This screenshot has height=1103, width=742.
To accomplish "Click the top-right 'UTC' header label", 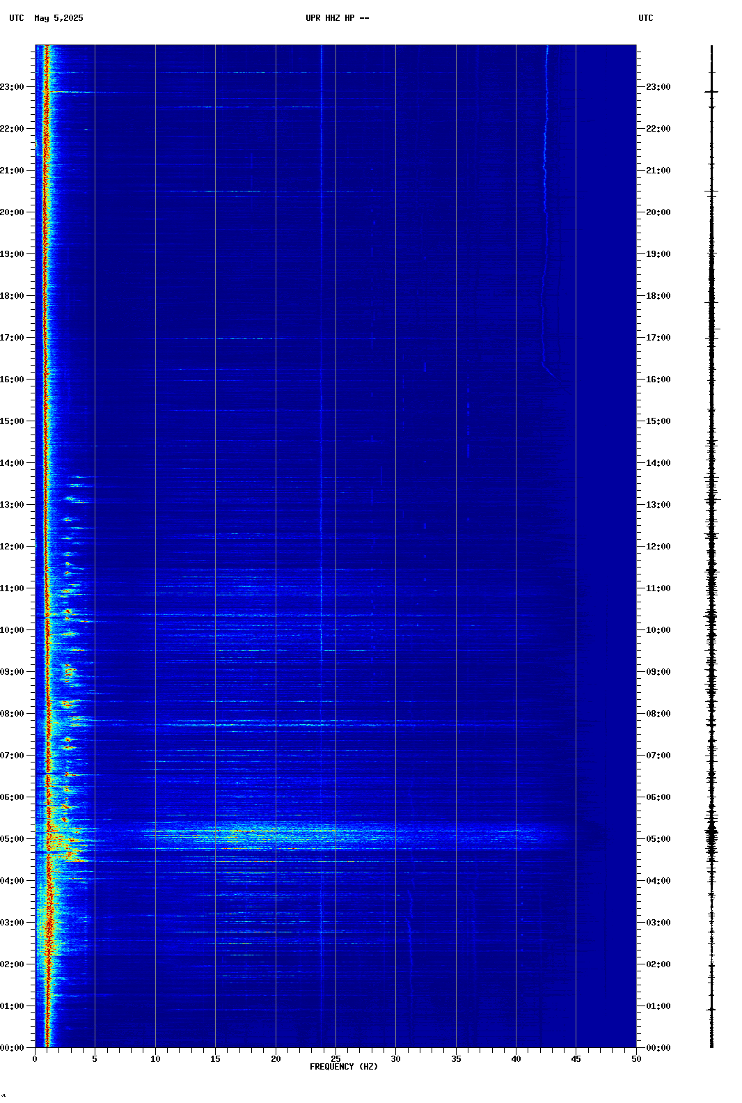I will pos(646,18).
